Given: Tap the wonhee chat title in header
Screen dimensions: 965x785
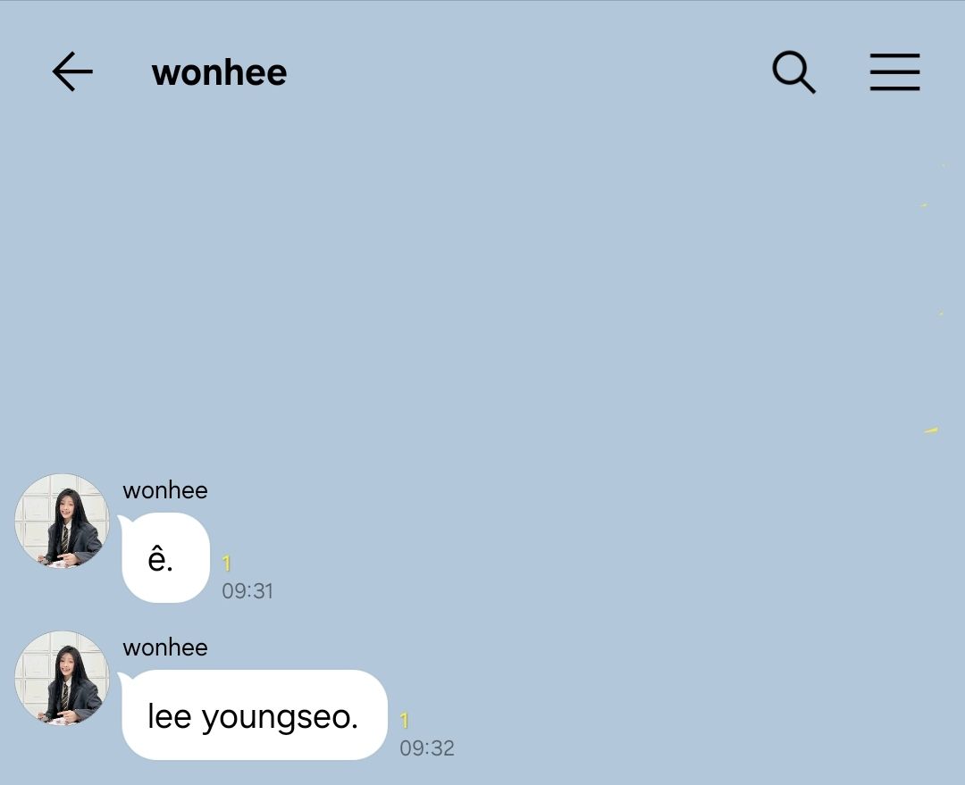Looking at the screenshot, I should click(219, 72).
